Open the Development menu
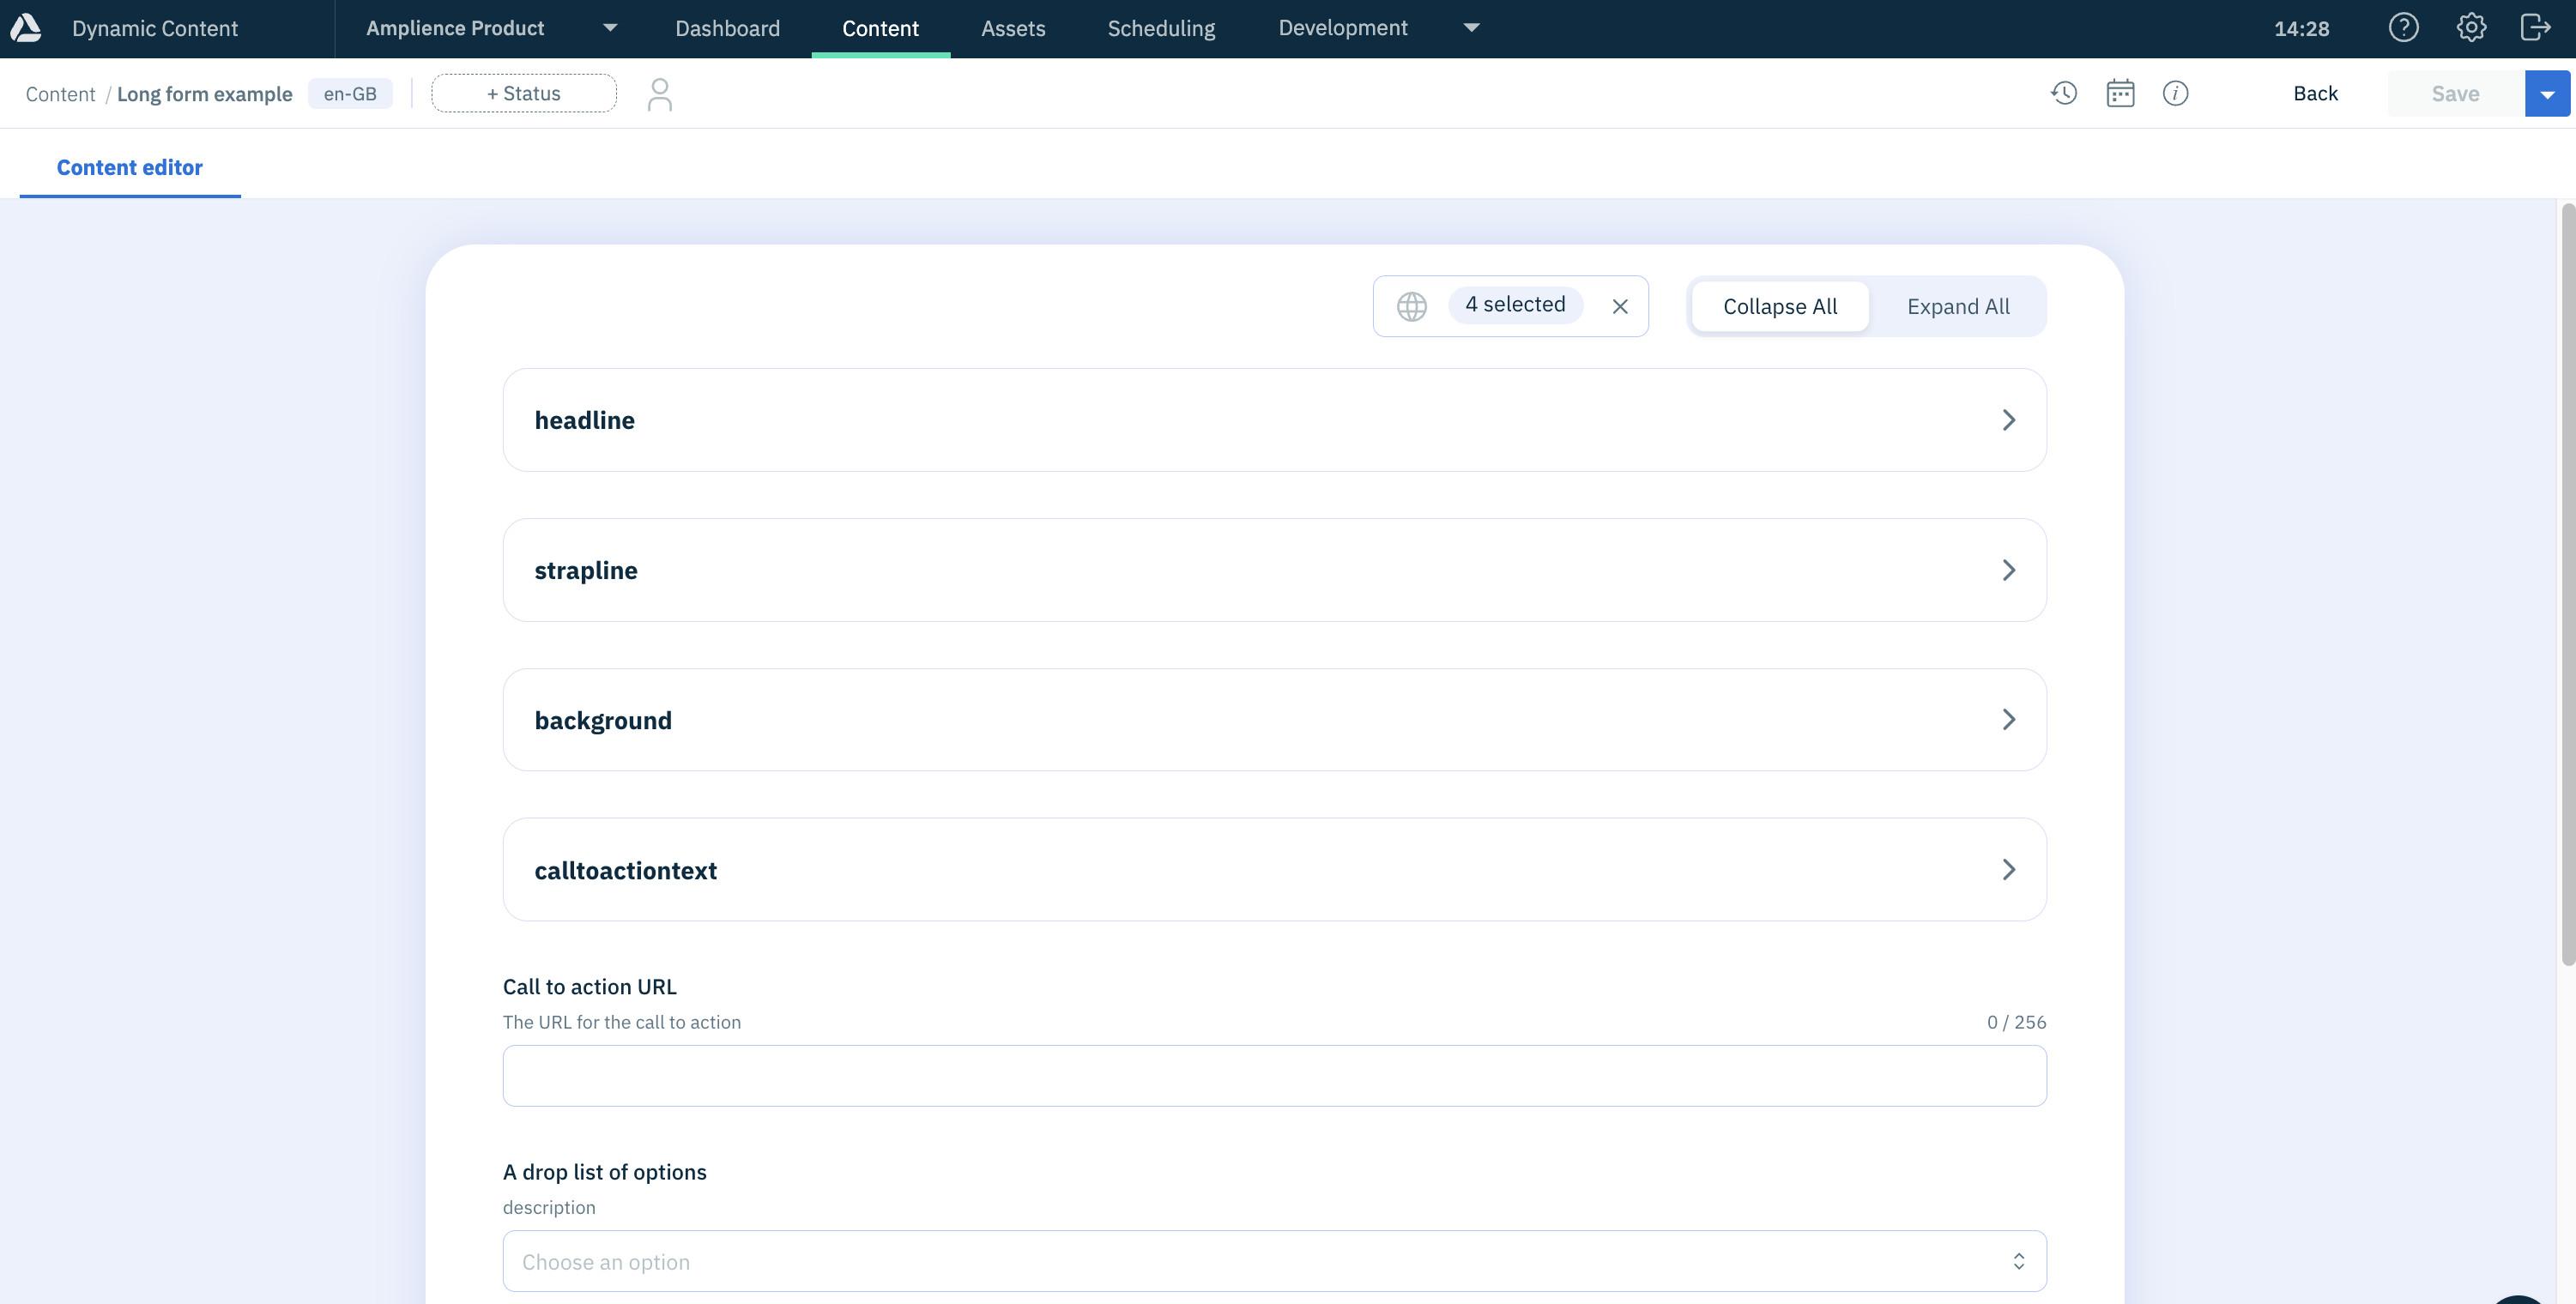 click(x=1342, y=27)
